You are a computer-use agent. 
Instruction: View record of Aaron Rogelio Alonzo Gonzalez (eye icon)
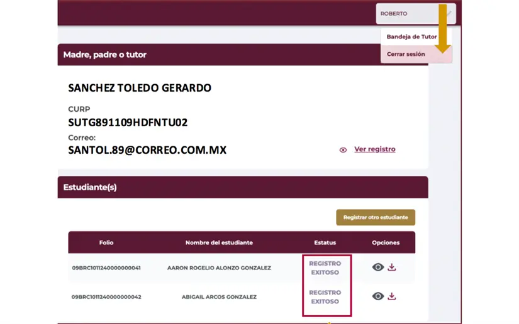[377, 267]
